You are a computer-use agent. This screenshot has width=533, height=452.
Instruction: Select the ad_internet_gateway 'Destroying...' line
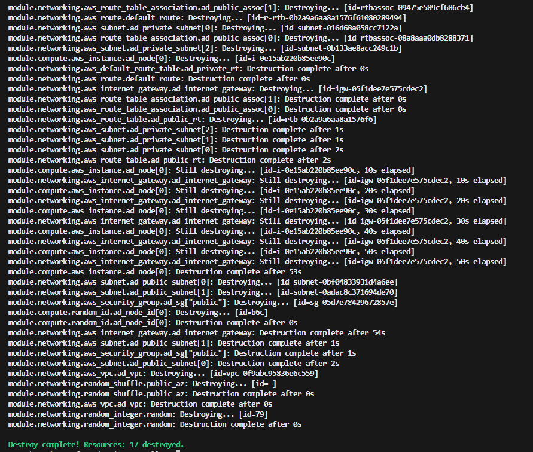tap(218, 89)
